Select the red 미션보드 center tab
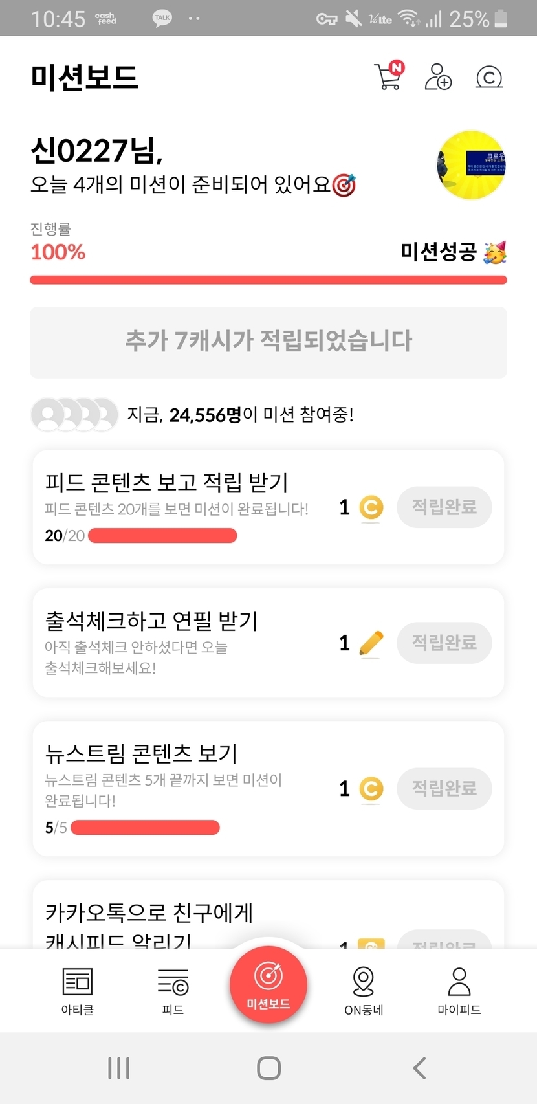Screen dimensions: 537x1104 pos(268,984)
